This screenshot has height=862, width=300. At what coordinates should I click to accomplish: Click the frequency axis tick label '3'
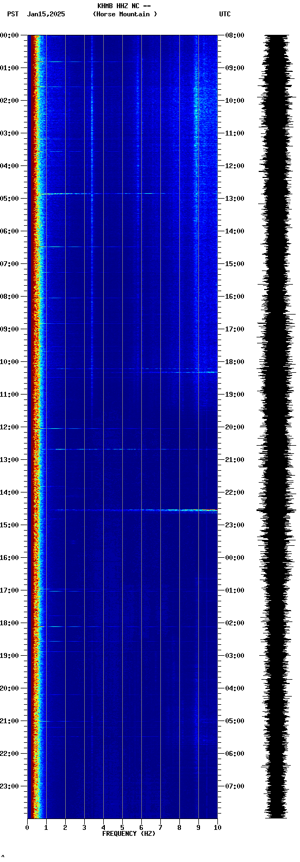point(84,828)
